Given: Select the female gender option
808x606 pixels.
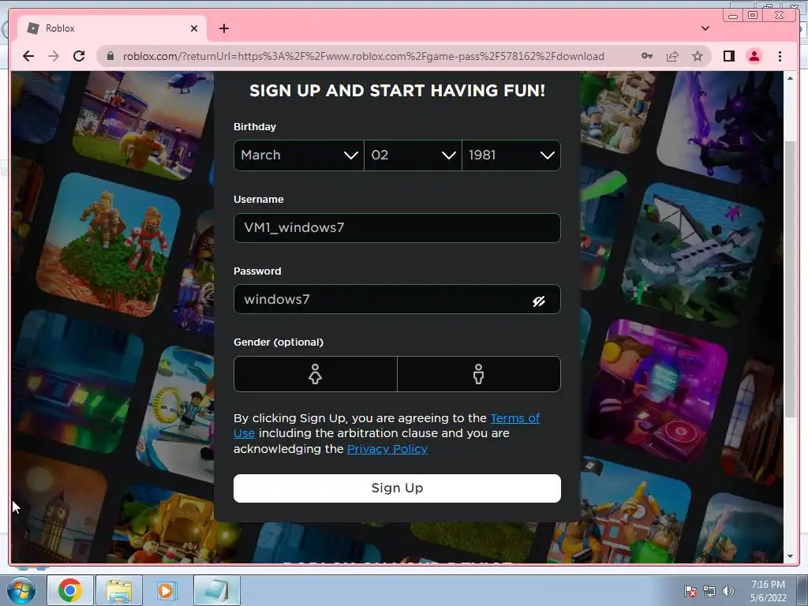Looking at the screenshot, I should 316,374.
